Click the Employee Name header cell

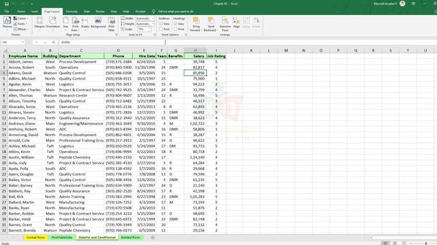tap(25, 56)
